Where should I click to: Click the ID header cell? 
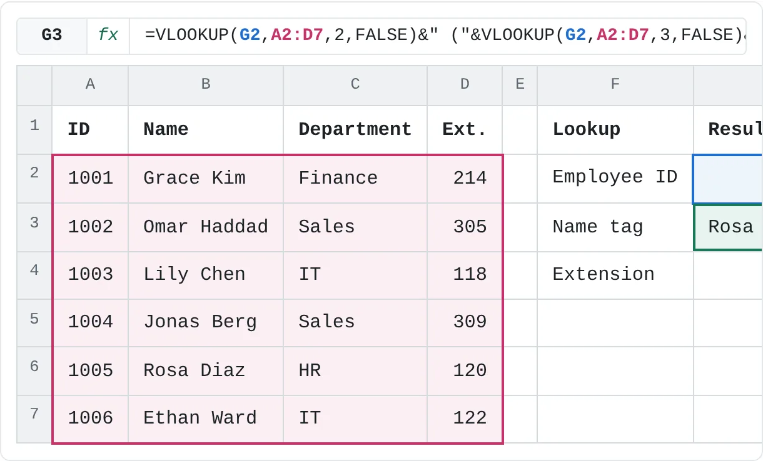click(90, 130)
